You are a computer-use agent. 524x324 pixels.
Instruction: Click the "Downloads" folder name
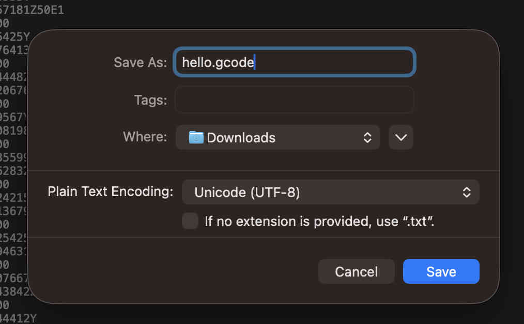tap(241, 138)
